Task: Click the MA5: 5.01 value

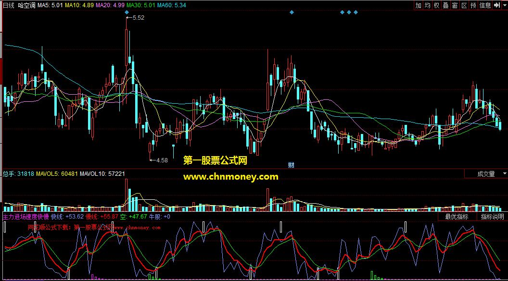Action: coord(50,5)
